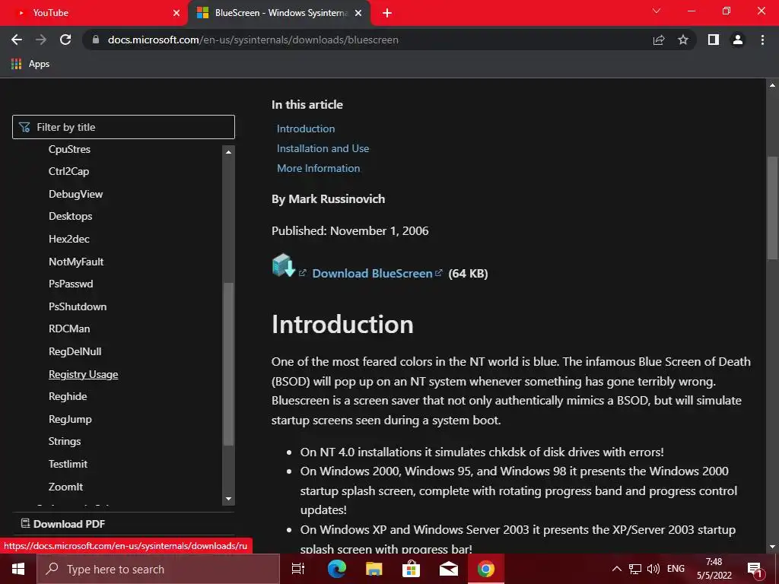Click the sidebar list scrollbar thumb
The image size is (779, 584).
pos(228,364)
